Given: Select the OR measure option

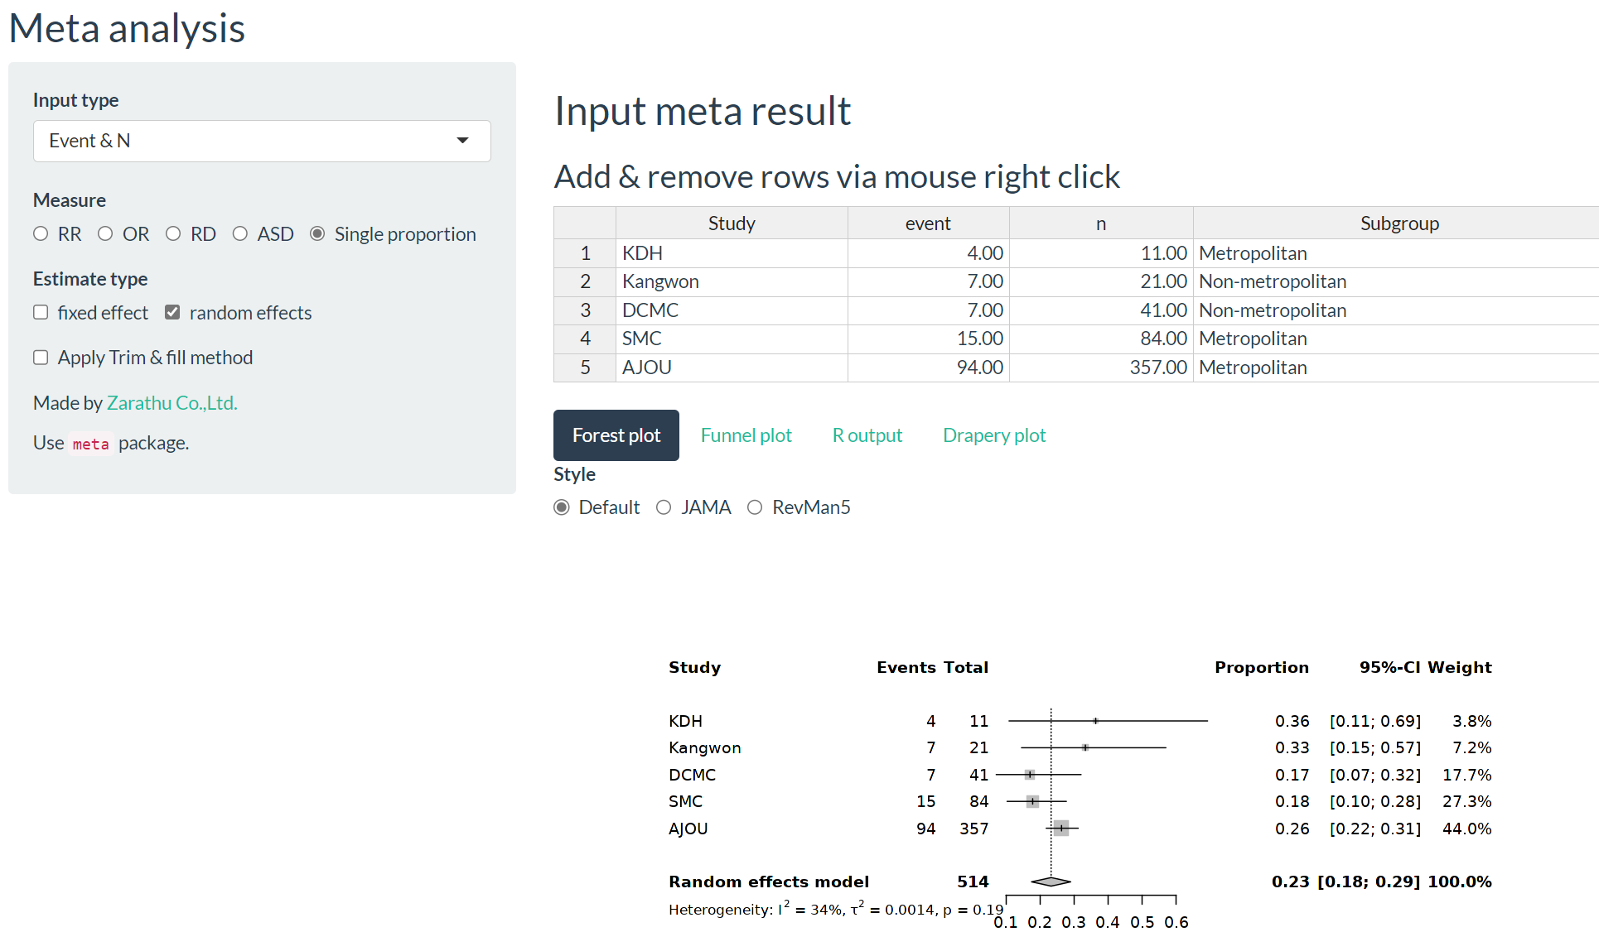Looking at the screenshot, I should pyautogui.click(x=105, y=234).
